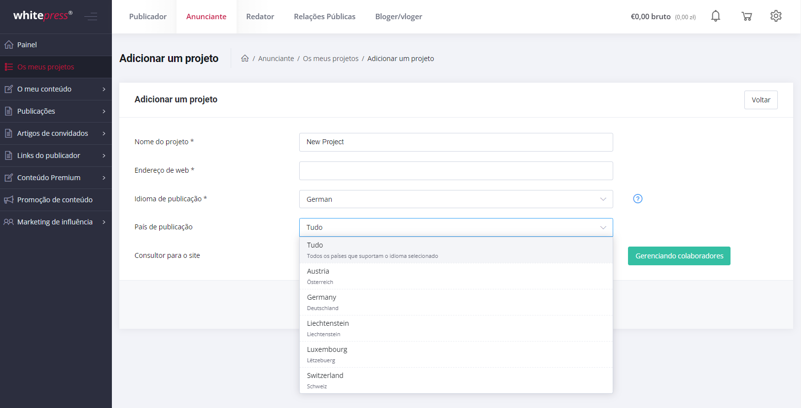Focus the Nome do projeto field

click(456, 142)
